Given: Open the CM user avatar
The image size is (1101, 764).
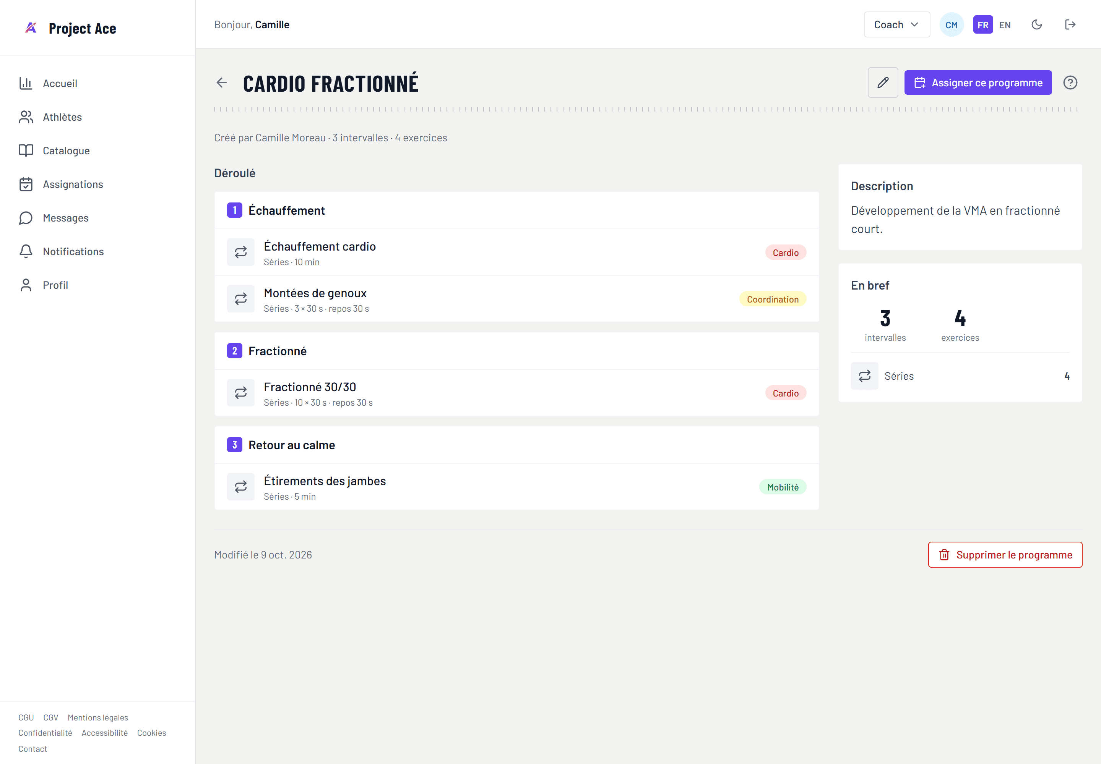Looking at the screenshot, I should 951,25.
